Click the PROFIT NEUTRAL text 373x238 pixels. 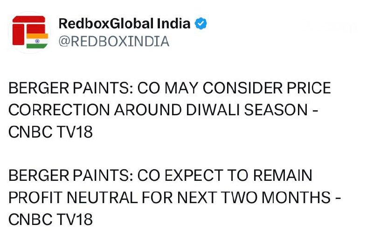point(73,198)
